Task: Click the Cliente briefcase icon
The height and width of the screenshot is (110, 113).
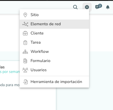Action: pyautogui.click(x=25, y=33)
